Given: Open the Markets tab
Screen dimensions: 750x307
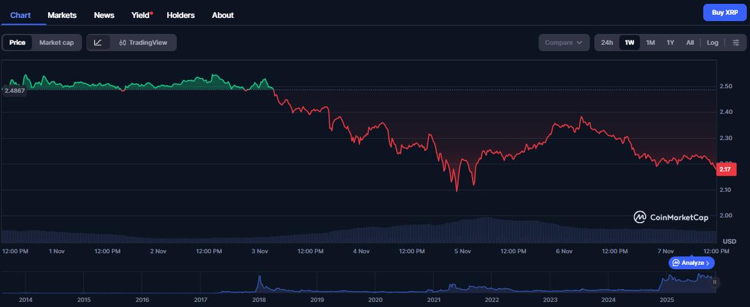Looking at the screenshot, I should click(x=62, y=15).
